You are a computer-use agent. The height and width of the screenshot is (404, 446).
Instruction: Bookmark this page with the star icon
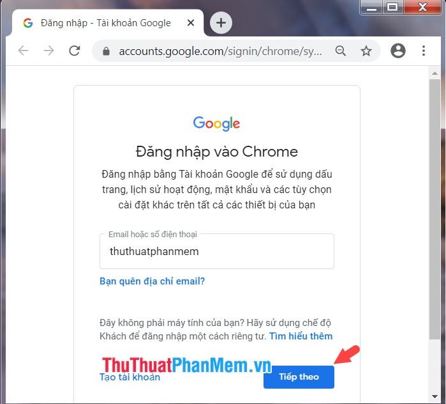(x=366, y=51)
